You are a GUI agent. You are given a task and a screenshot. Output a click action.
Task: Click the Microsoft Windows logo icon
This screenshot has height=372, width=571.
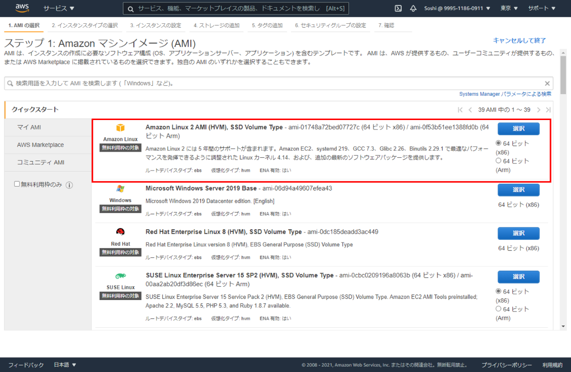[120, 189]
